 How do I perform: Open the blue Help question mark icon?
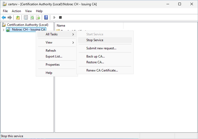[x=46, y=17]
